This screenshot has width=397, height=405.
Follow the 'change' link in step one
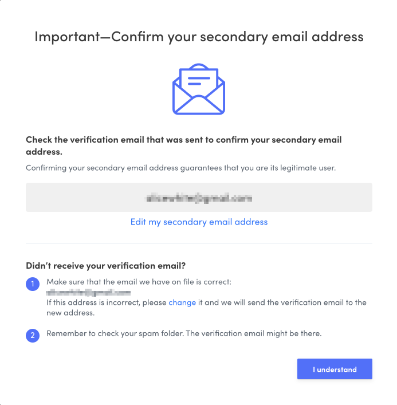(x=182, y=302)
